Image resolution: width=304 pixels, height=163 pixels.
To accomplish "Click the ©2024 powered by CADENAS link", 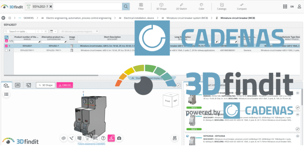I will 91,144.
